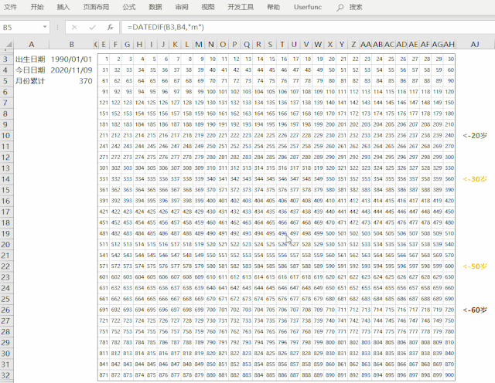Select column Z header

353,45
